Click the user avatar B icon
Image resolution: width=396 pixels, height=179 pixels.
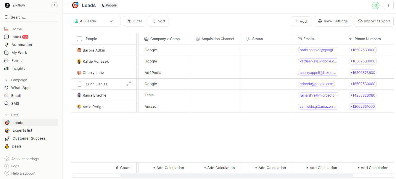376,5
